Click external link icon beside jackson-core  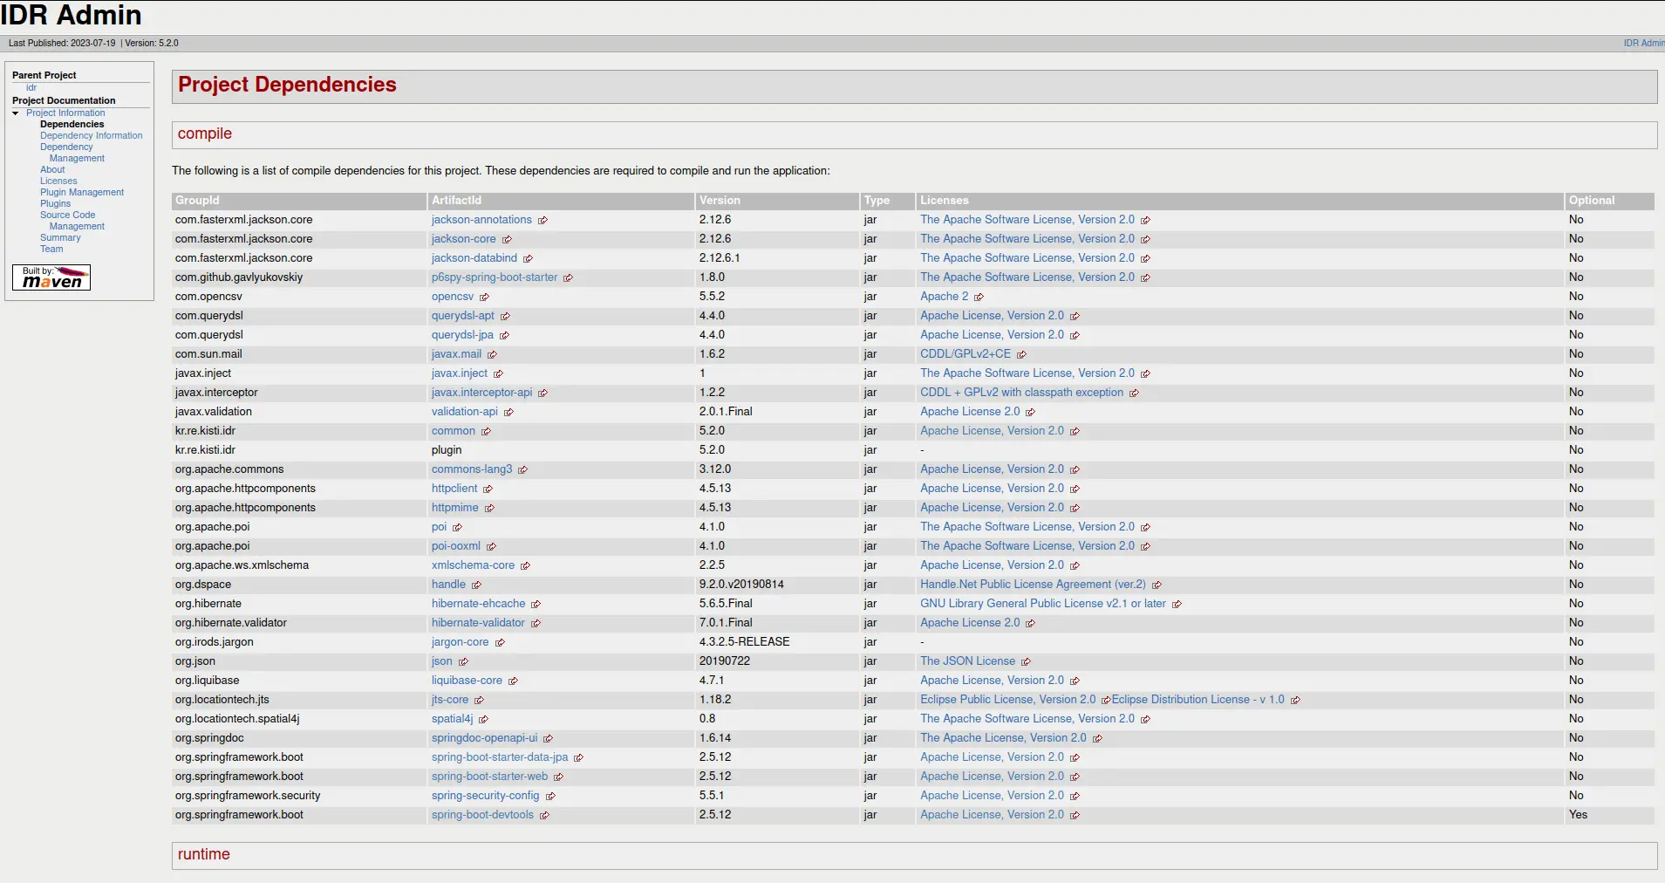coord(507,240)
